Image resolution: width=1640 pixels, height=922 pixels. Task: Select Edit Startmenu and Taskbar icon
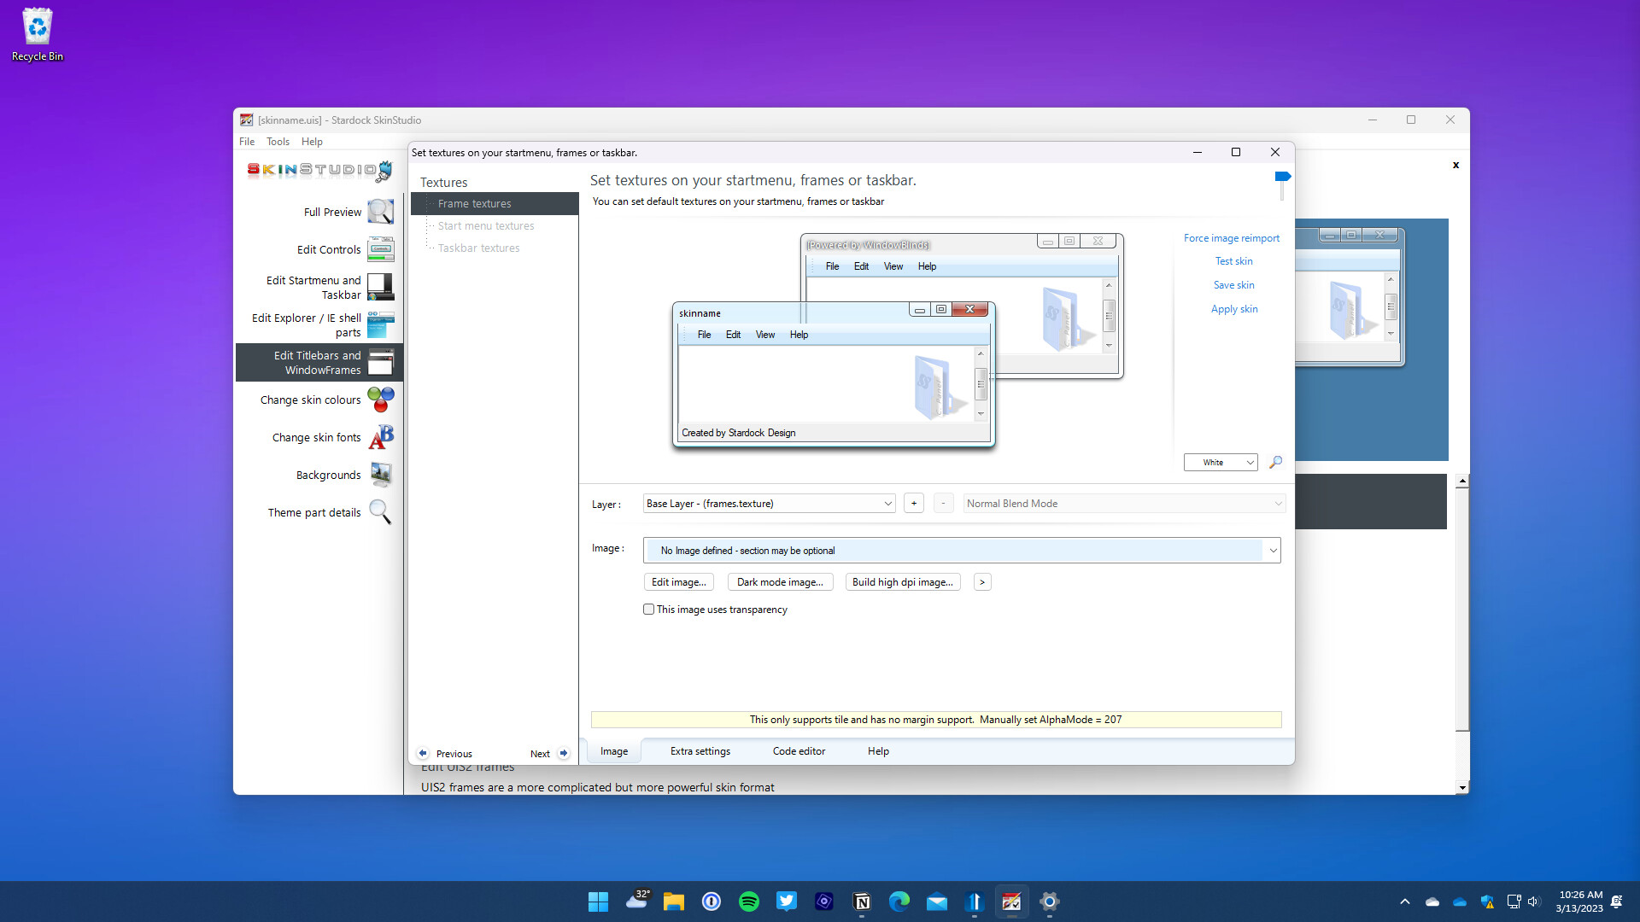click(381, 286)
